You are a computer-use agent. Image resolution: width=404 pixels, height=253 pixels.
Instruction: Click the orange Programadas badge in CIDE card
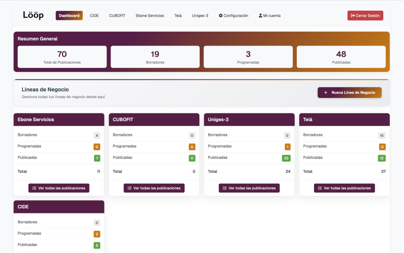[97, 234]
